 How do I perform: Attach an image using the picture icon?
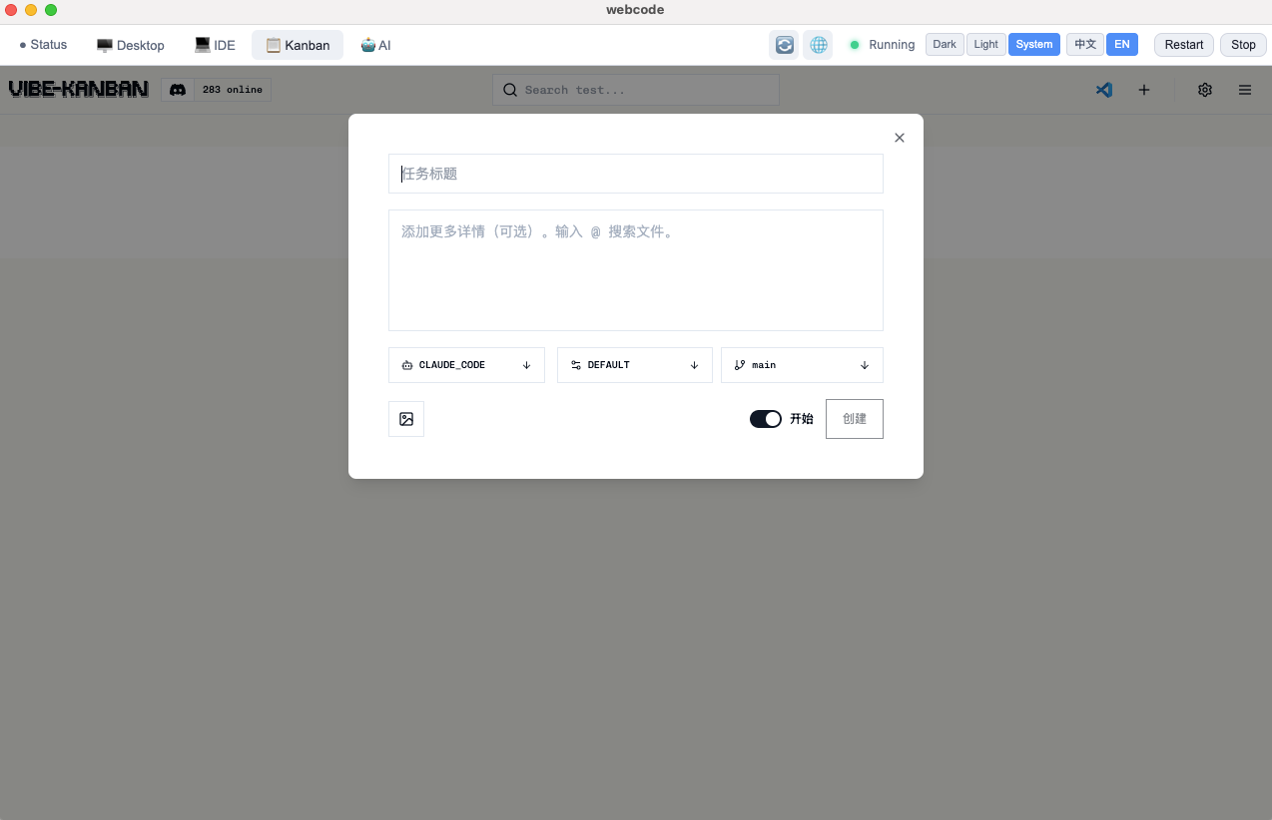pos(406,418)
